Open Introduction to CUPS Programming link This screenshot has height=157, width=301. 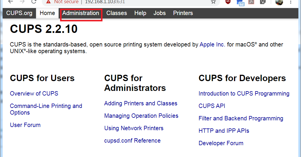point(244,94)
